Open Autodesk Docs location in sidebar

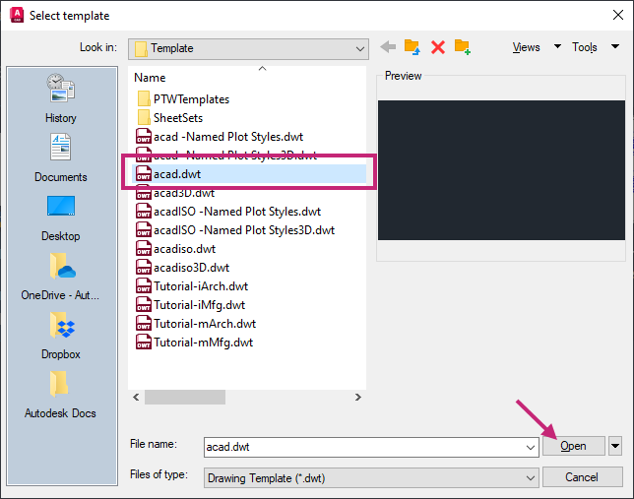(x=60, y=395)
